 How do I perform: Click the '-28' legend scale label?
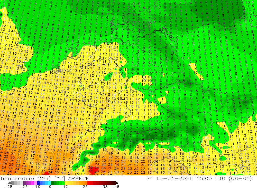click(x=8, y=187)
